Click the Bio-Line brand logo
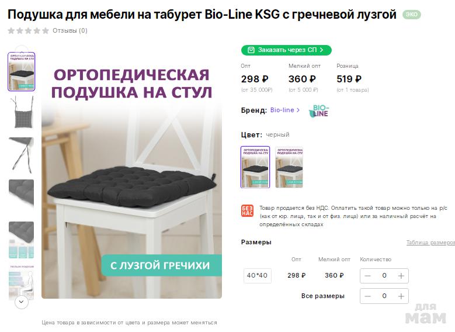The width and height of the screenshot is (455, 332). (318, 111)
